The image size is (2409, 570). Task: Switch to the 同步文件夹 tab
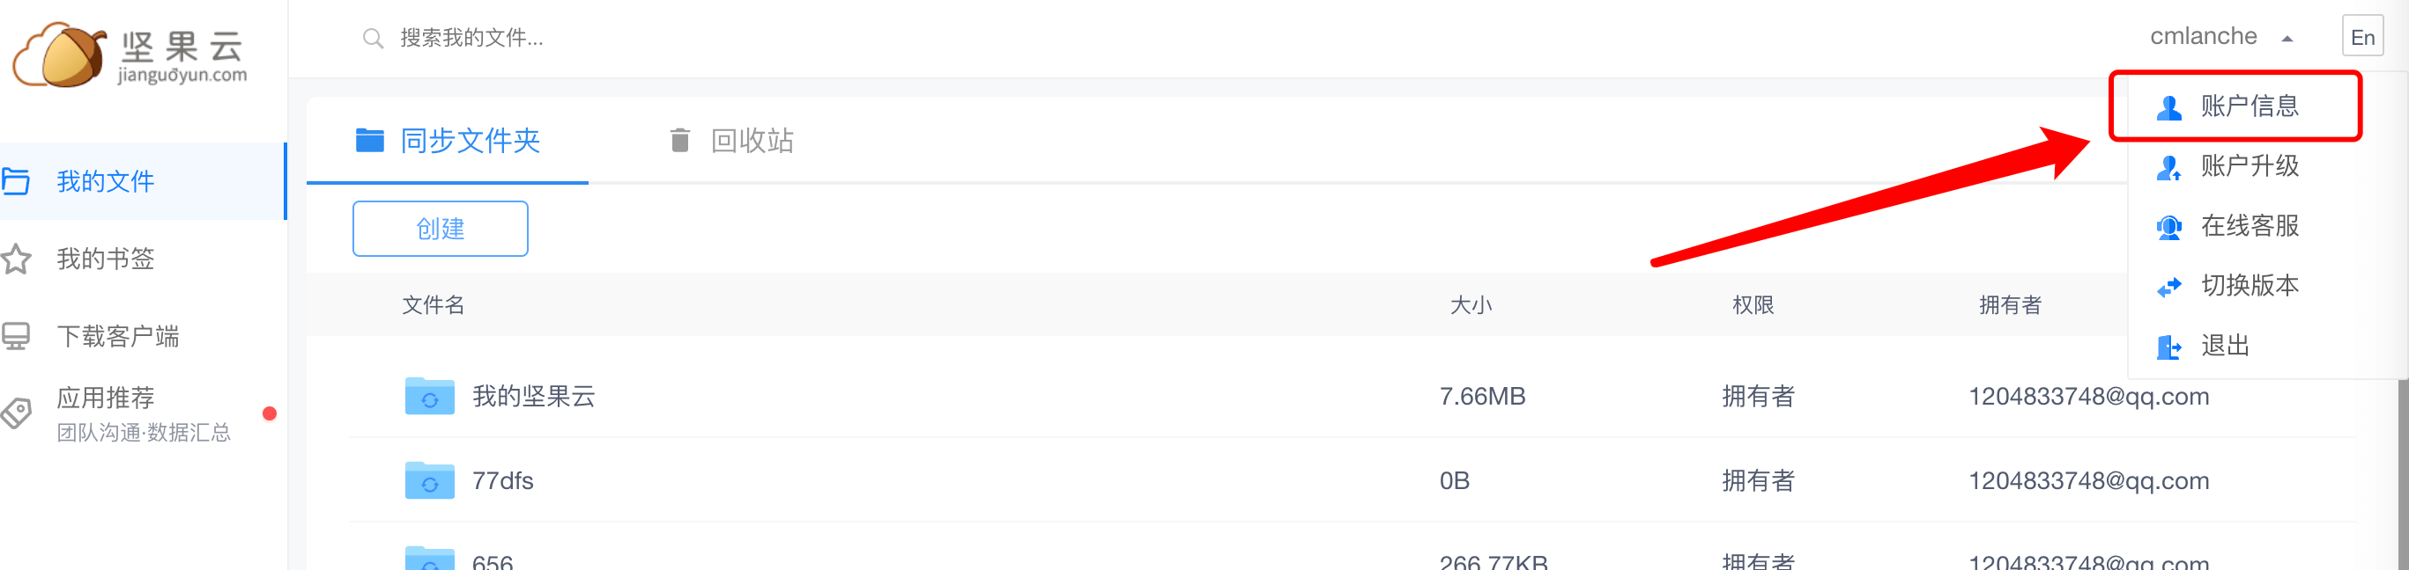pyautogui.click(x=448, y=140)
